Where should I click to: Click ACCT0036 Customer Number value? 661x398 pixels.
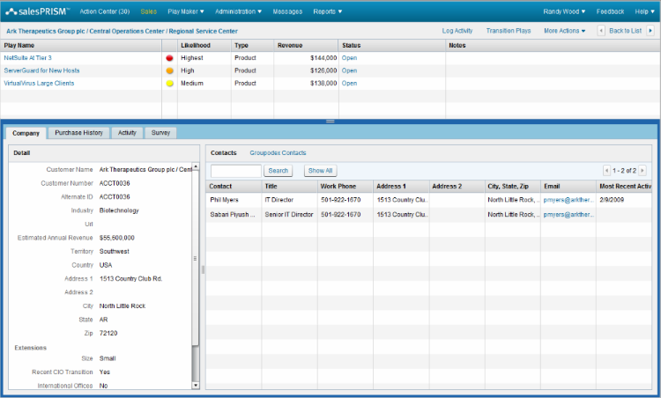pos(115,184)
